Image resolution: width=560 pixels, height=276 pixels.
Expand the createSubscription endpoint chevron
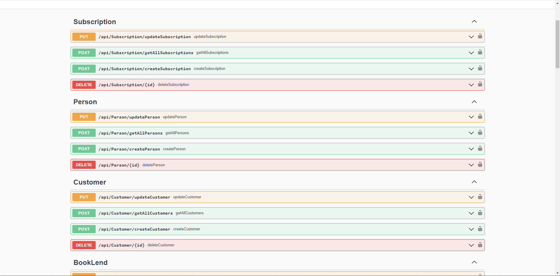pos(471,69)
